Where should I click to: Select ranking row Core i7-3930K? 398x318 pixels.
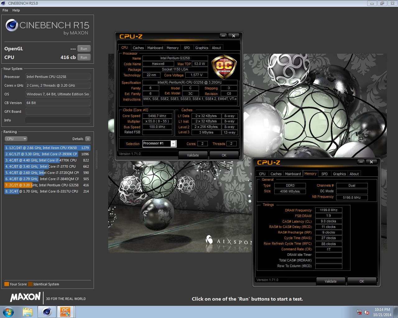(47, 154)
